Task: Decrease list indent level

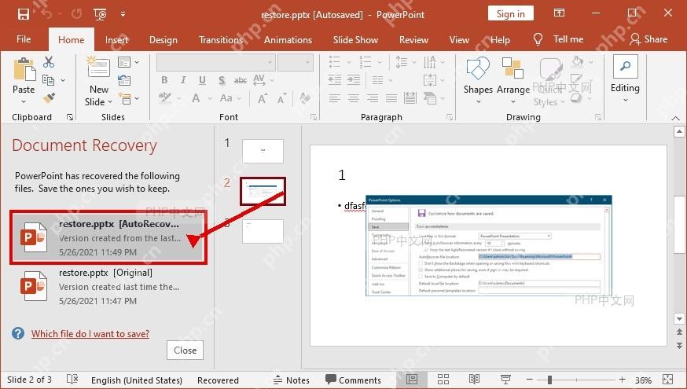Action: pyautogui.click(x=335, y=80)
